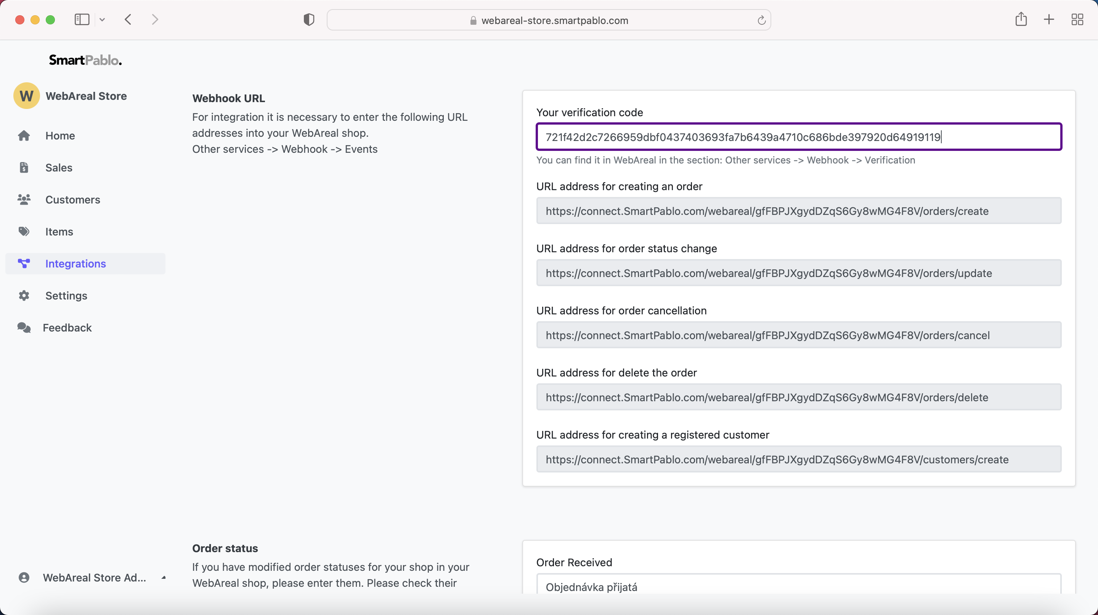
Task: Click the Integrations nodes icon
Action: pos(24,263)
